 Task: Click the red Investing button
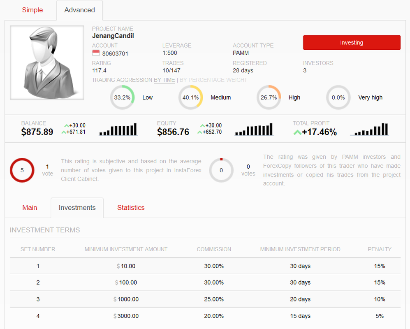(352, 43)
